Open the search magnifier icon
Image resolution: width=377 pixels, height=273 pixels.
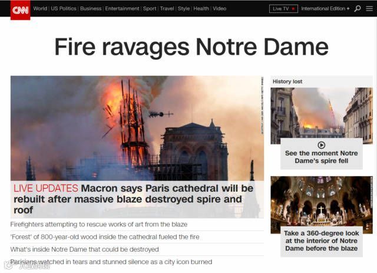pyautogui.click(x=358, y=9)
